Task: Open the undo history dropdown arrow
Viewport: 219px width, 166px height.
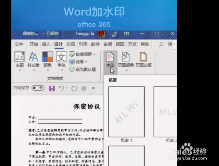Action: (x=67, y=88)
